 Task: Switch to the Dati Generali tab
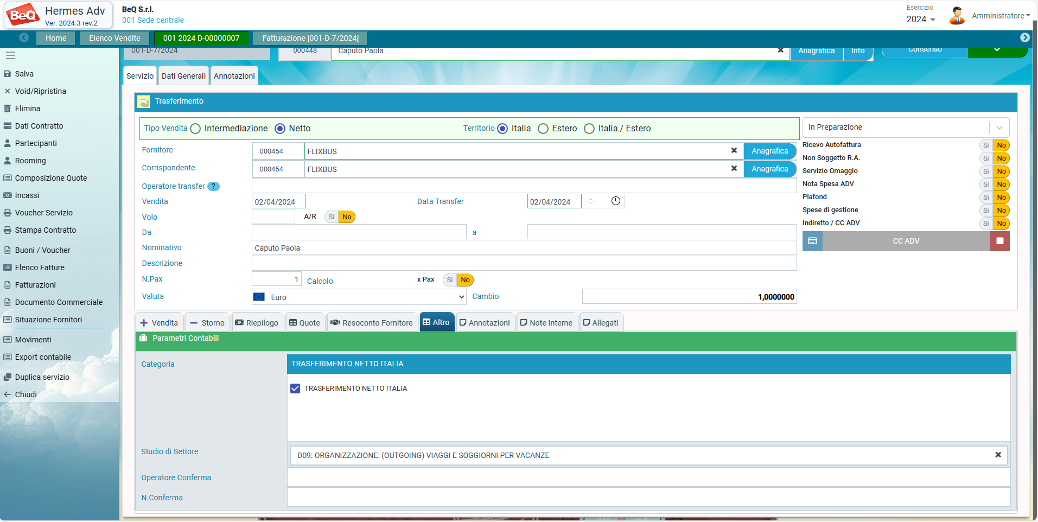pos(183,76)
